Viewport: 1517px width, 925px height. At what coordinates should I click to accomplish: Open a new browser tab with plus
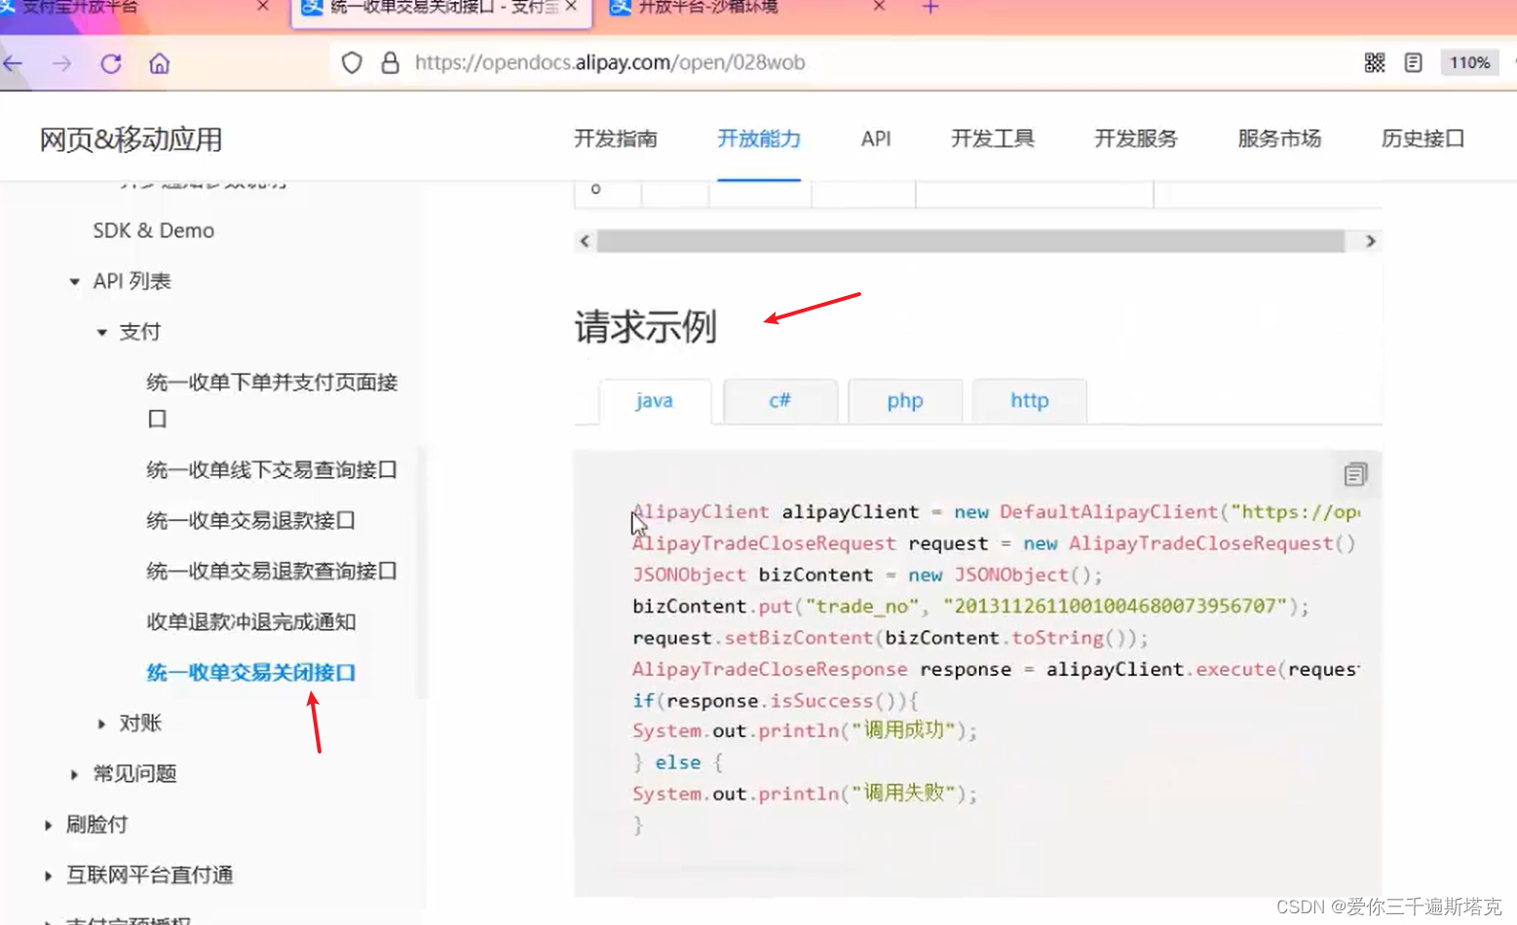point(930,7)
